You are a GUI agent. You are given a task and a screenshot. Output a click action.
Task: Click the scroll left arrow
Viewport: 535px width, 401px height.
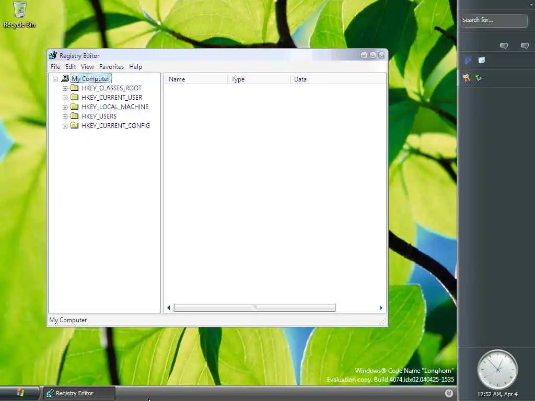click(169, 308)
